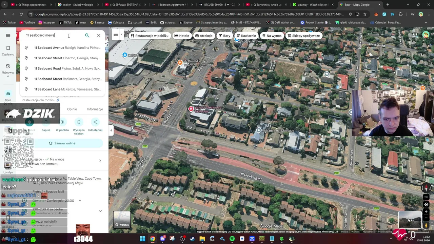This screenshot has width=434, height=244.
Task: Open Spotify from the taskbar
Action: 232,239
